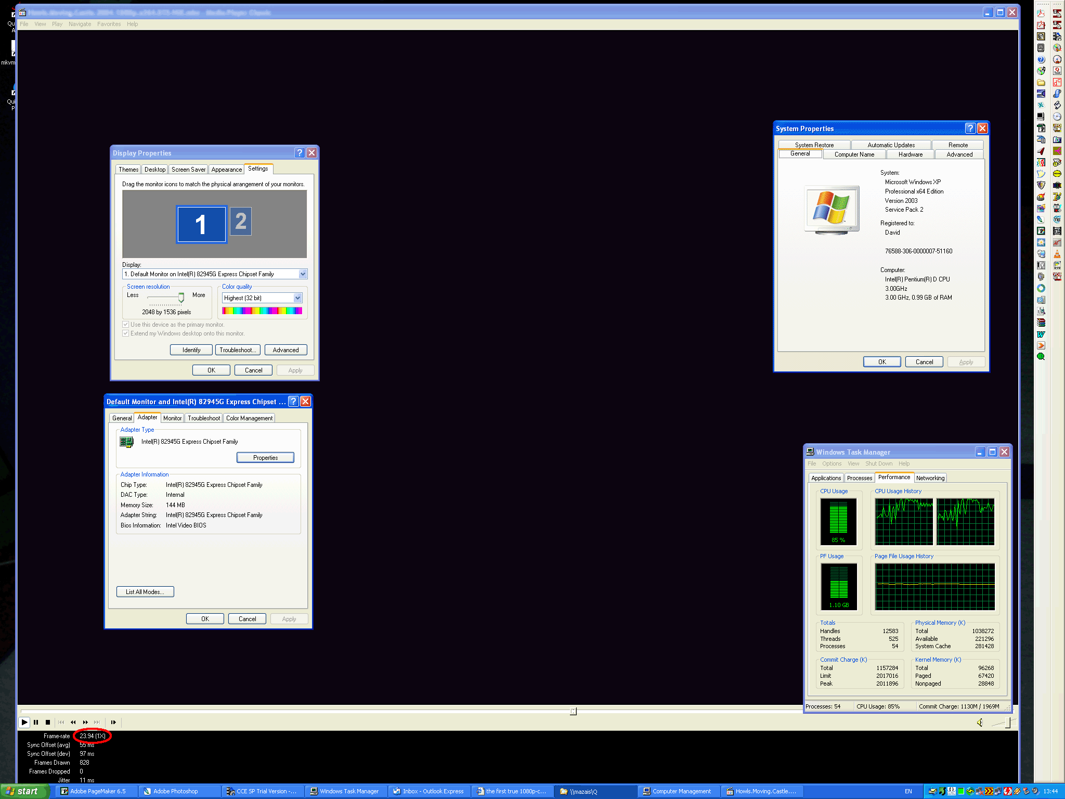Switch to the Appearance tab

(x=227, y=170)
